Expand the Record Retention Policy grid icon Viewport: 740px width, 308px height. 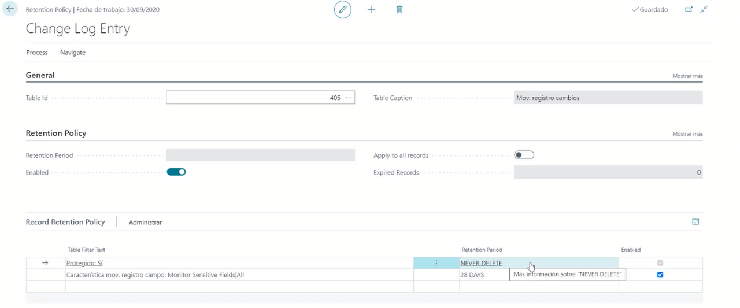pos(695,222)
